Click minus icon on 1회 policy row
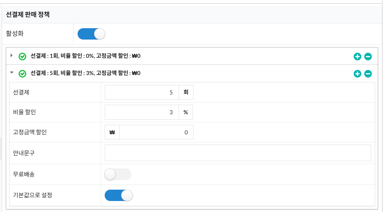The height and width of the screenshot is (212, 385). click(368, 56)
